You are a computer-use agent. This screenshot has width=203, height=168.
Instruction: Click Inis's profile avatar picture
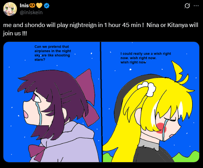pyautogui.click(x=10, y=9)
